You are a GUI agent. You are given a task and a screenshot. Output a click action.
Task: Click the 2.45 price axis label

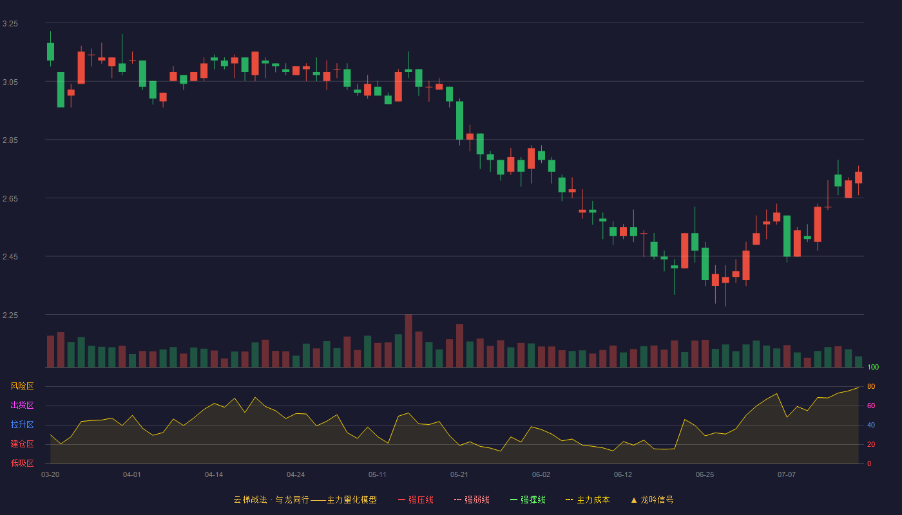[10, 257]
